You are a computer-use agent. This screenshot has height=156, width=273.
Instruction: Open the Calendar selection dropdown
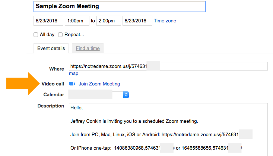[126, 95]
